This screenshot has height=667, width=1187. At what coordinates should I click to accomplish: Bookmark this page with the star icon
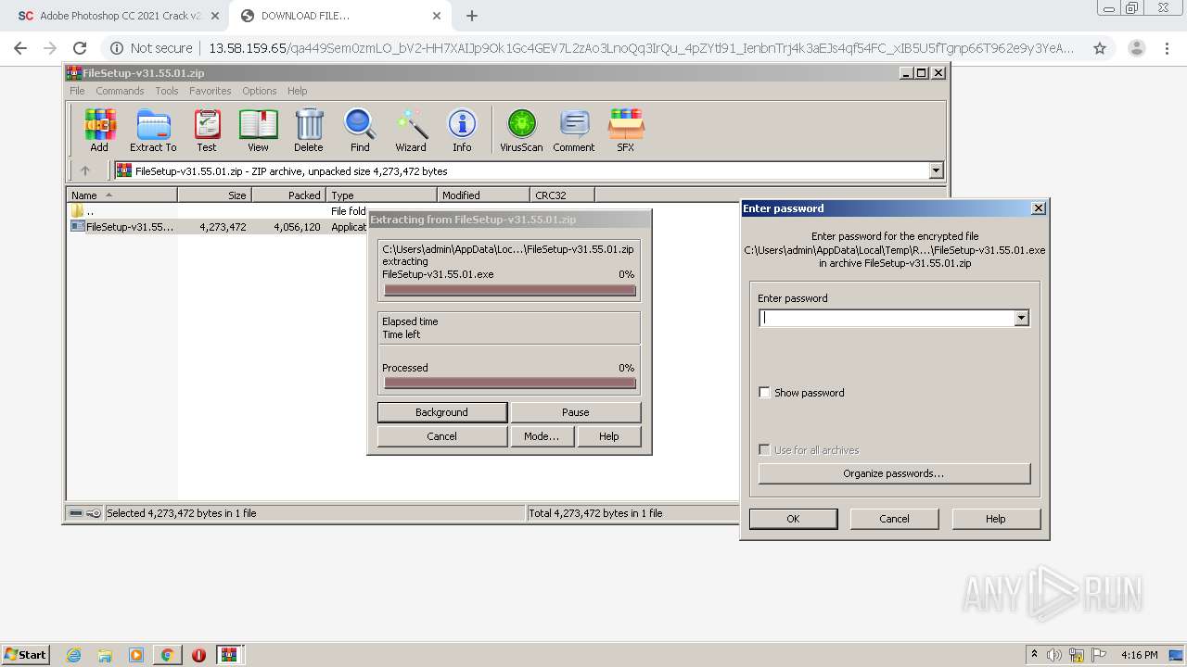click(x=1100, y=48)
